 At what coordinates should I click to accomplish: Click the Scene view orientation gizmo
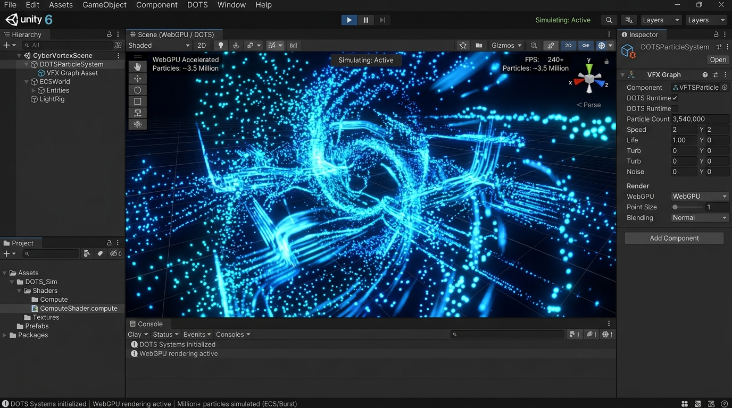tap(589, 78)
